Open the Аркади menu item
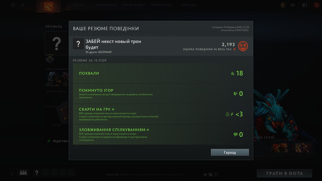Screen dimensions: 322x181 189,5
